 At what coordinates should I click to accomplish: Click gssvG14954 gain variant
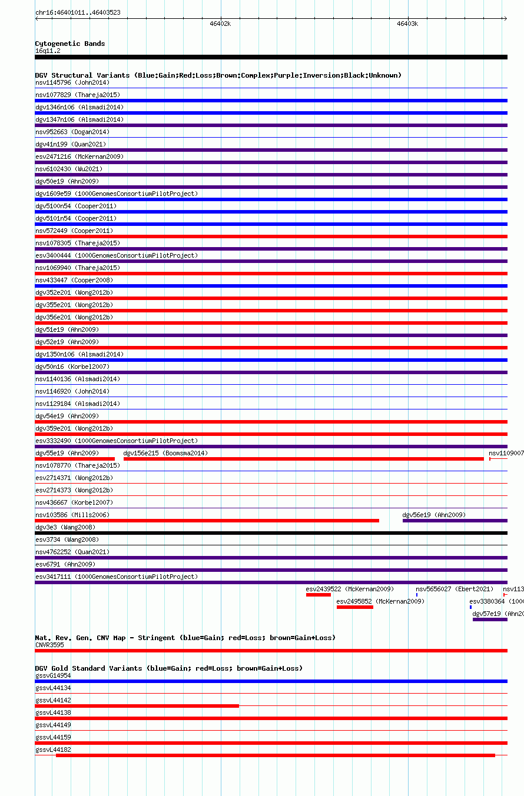(271, 681)
